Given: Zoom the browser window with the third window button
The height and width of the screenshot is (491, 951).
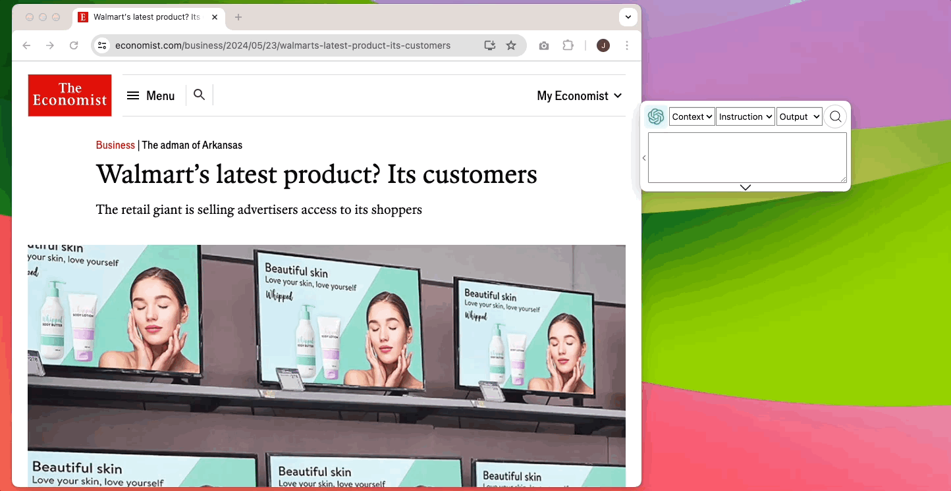Looking at the screenshot, I should point(56,17).
